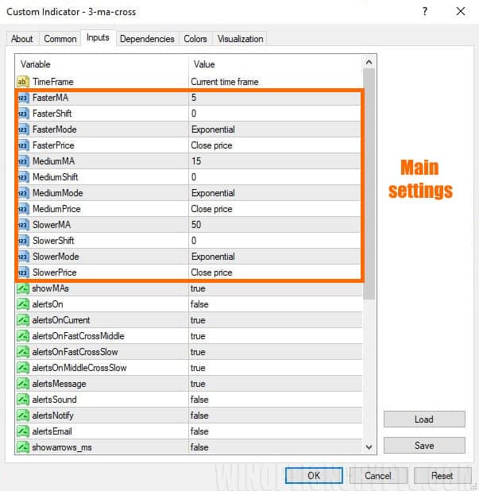Viewport: 479px width, 491px height.
Task: Click the alertsSound value false
Action: [199, 400]
